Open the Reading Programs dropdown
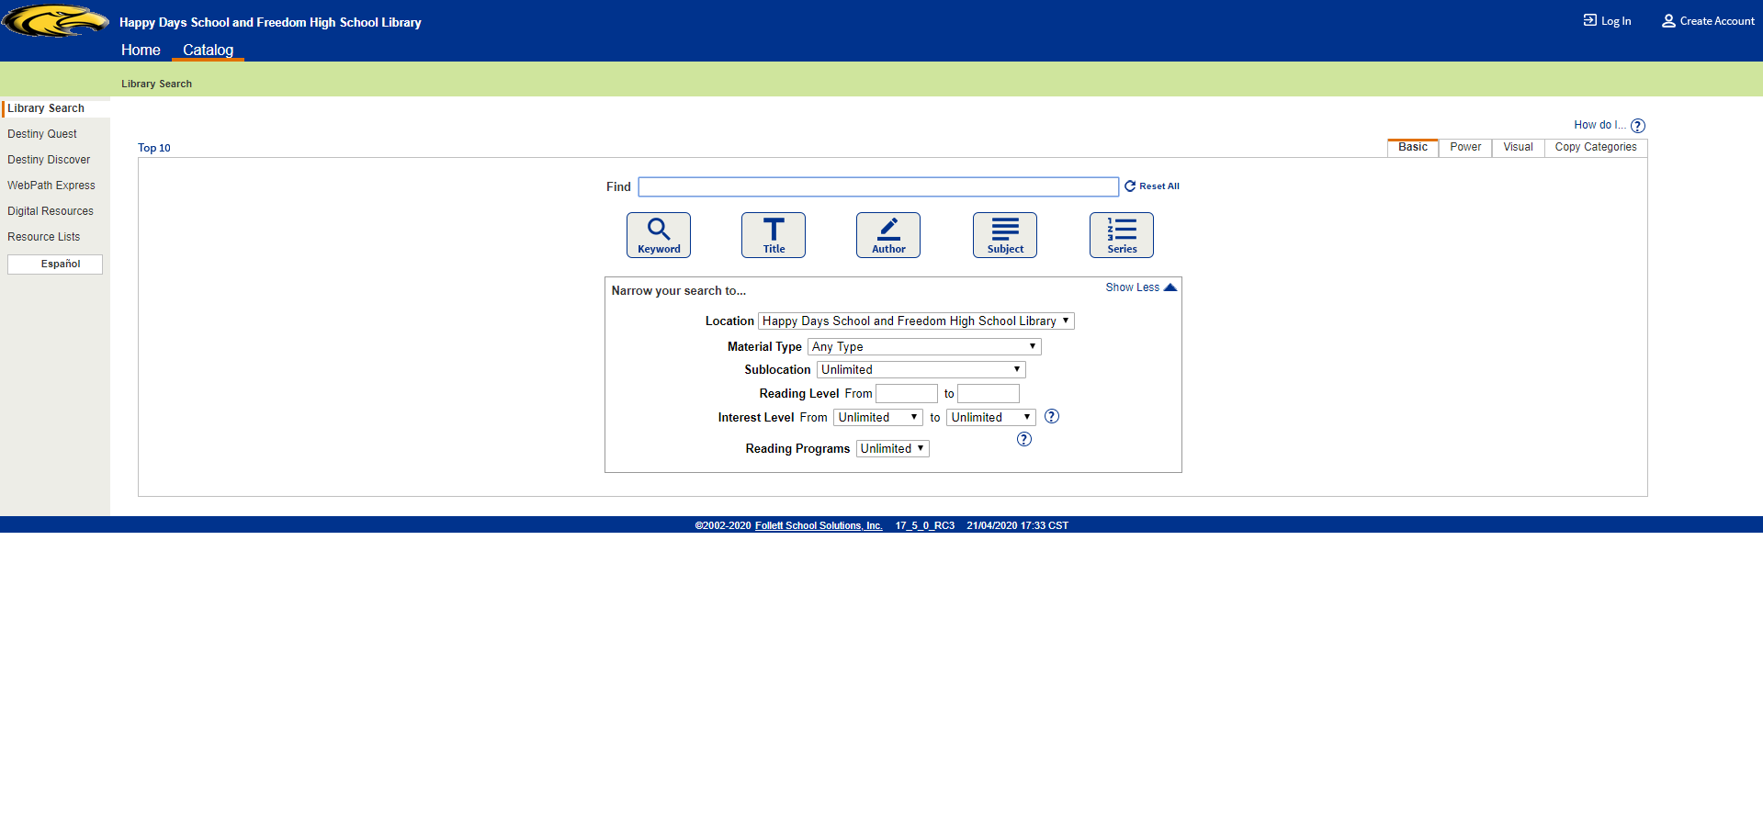The height and width of the screenshot is (833, 1763). (892, 449)
